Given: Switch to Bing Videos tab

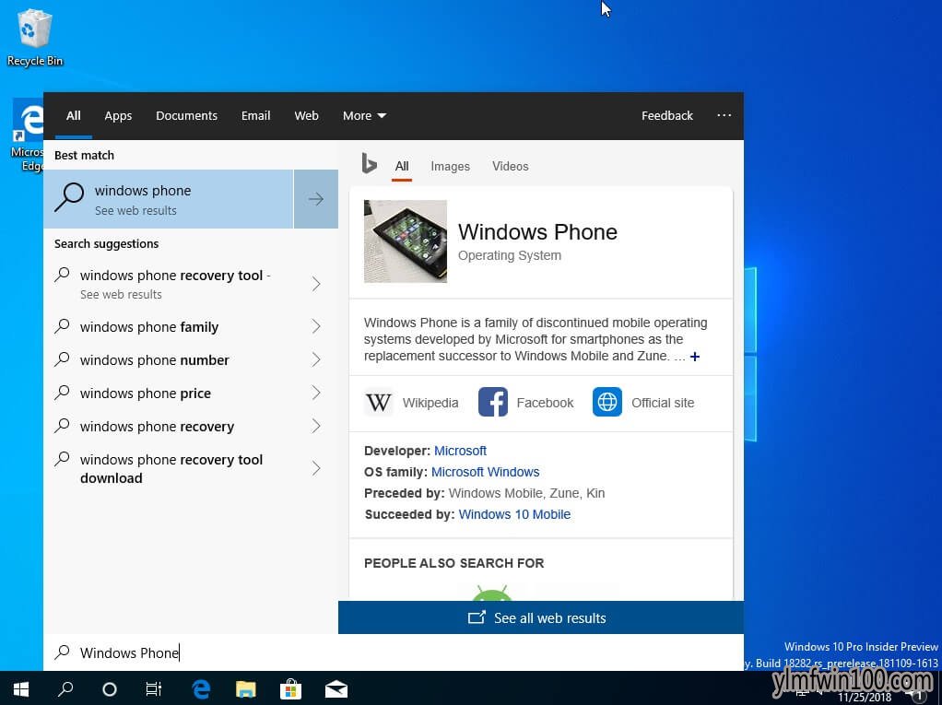Looking at the screenshot, I should tap(510, 166).
